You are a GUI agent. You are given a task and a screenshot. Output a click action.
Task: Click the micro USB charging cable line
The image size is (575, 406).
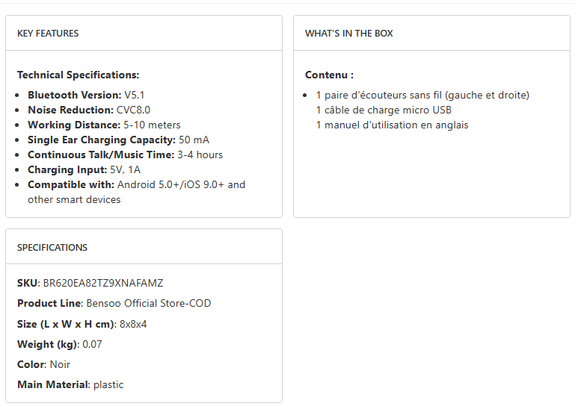[x=384, y=110]
